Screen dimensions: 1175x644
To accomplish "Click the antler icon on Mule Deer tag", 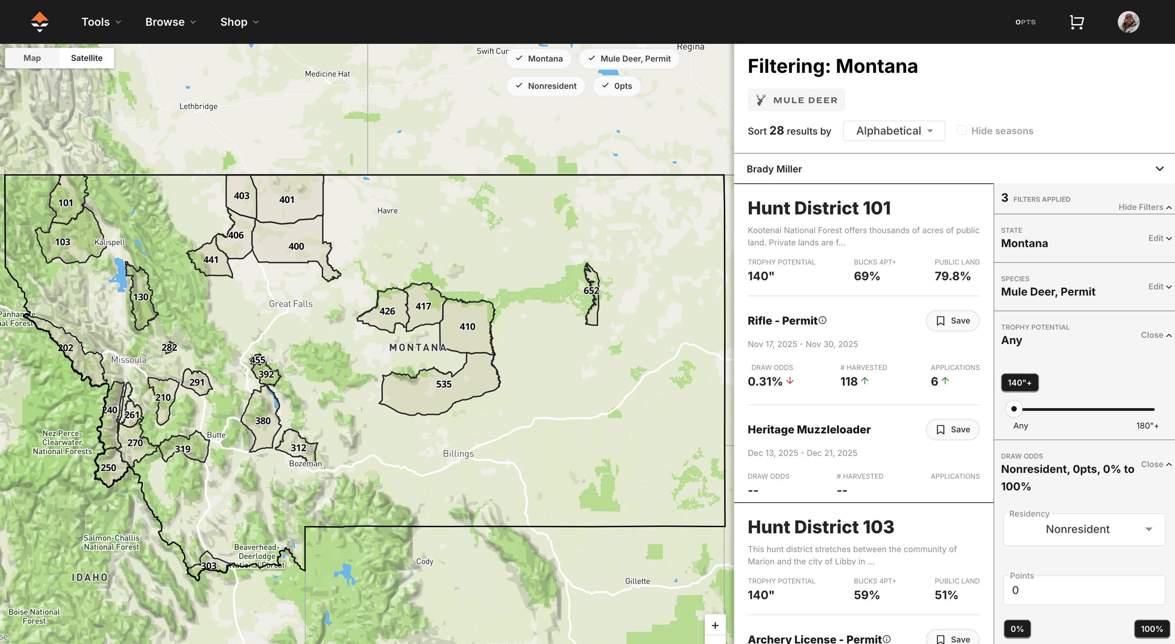I will point(760,100).
